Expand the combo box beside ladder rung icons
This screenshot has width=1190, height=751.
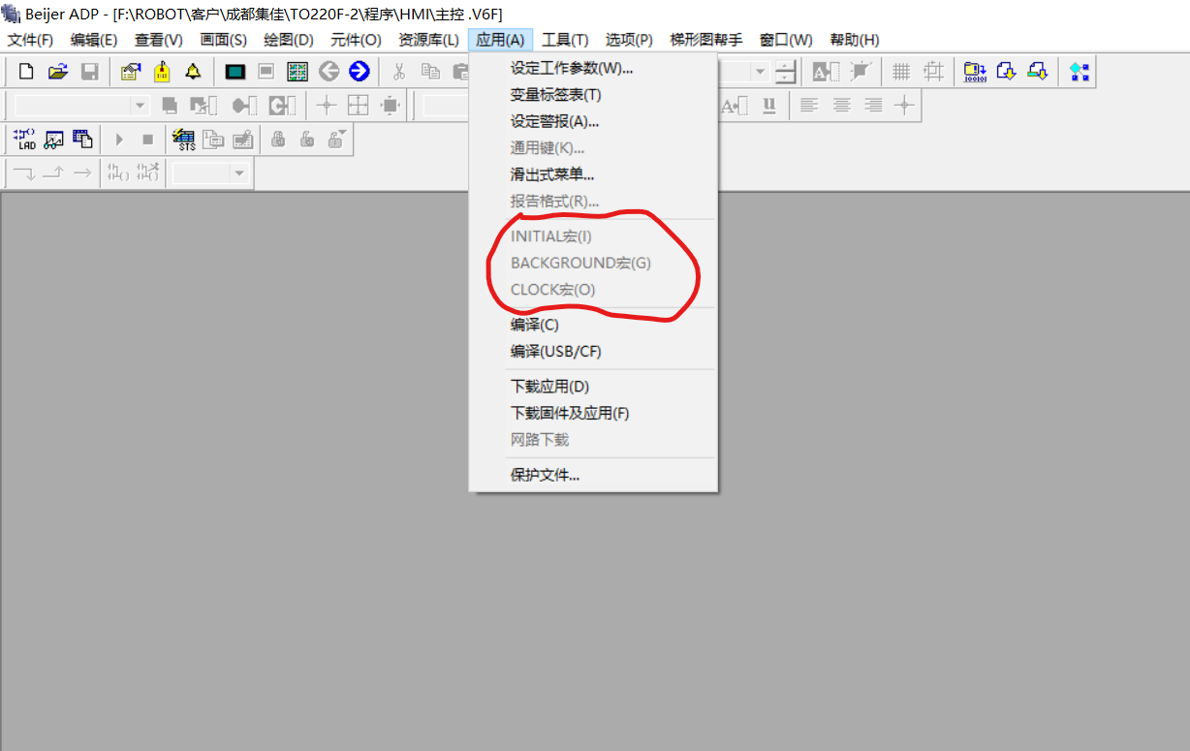point(238,173)
